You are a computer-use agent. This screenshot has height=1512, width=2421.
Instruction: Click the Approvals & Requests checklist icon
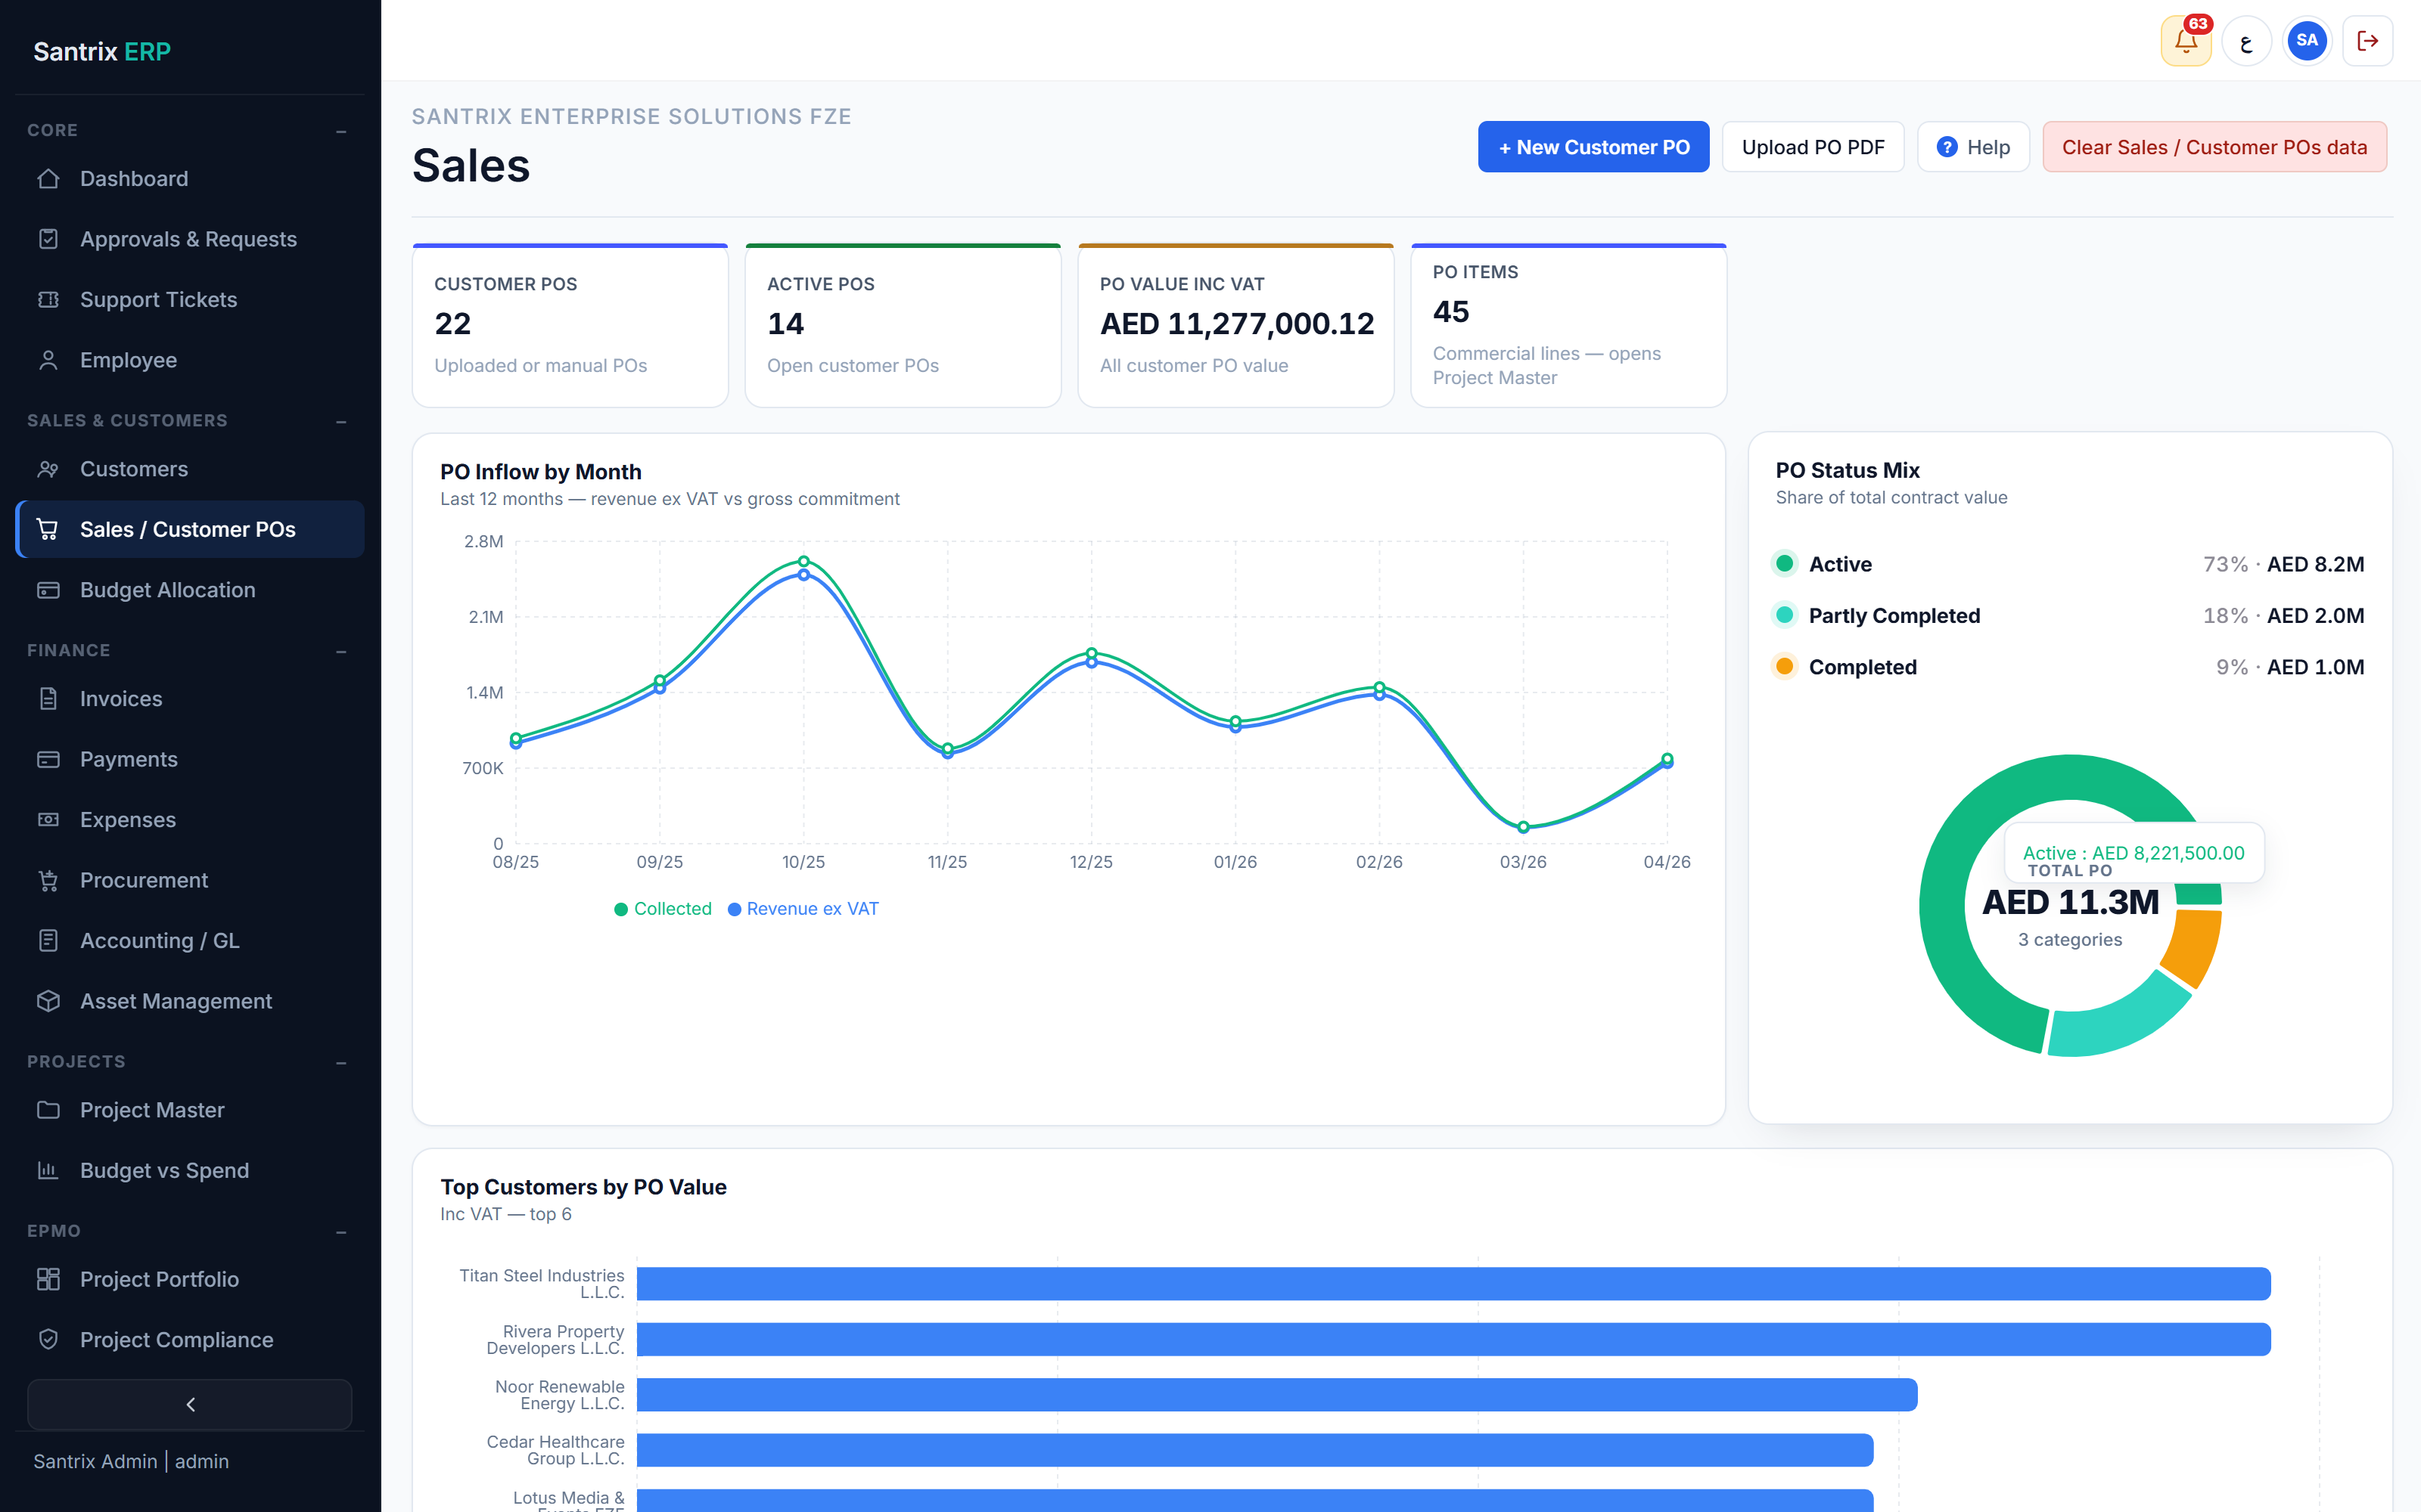click(48, 239)
